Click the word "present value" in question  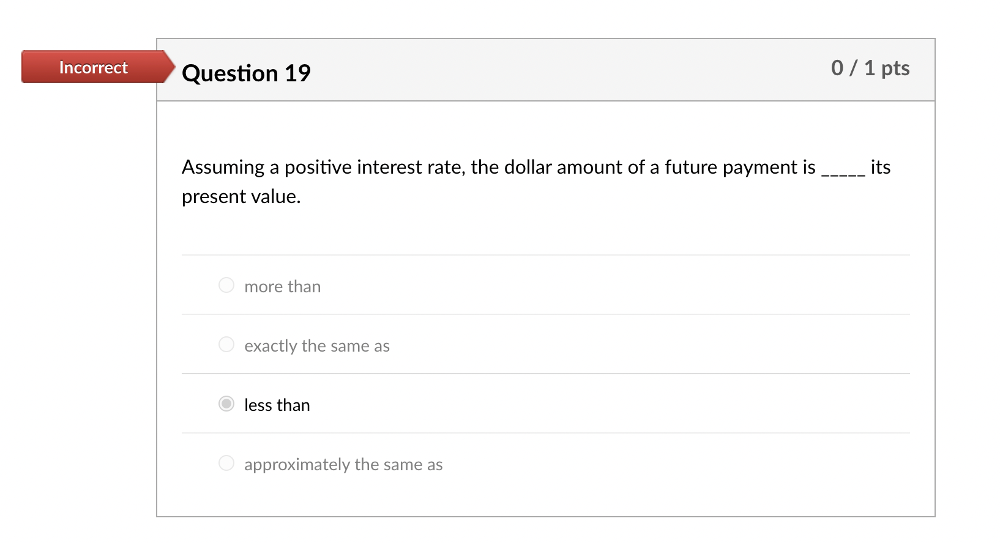pyautogui.click(x=241, y=196)
